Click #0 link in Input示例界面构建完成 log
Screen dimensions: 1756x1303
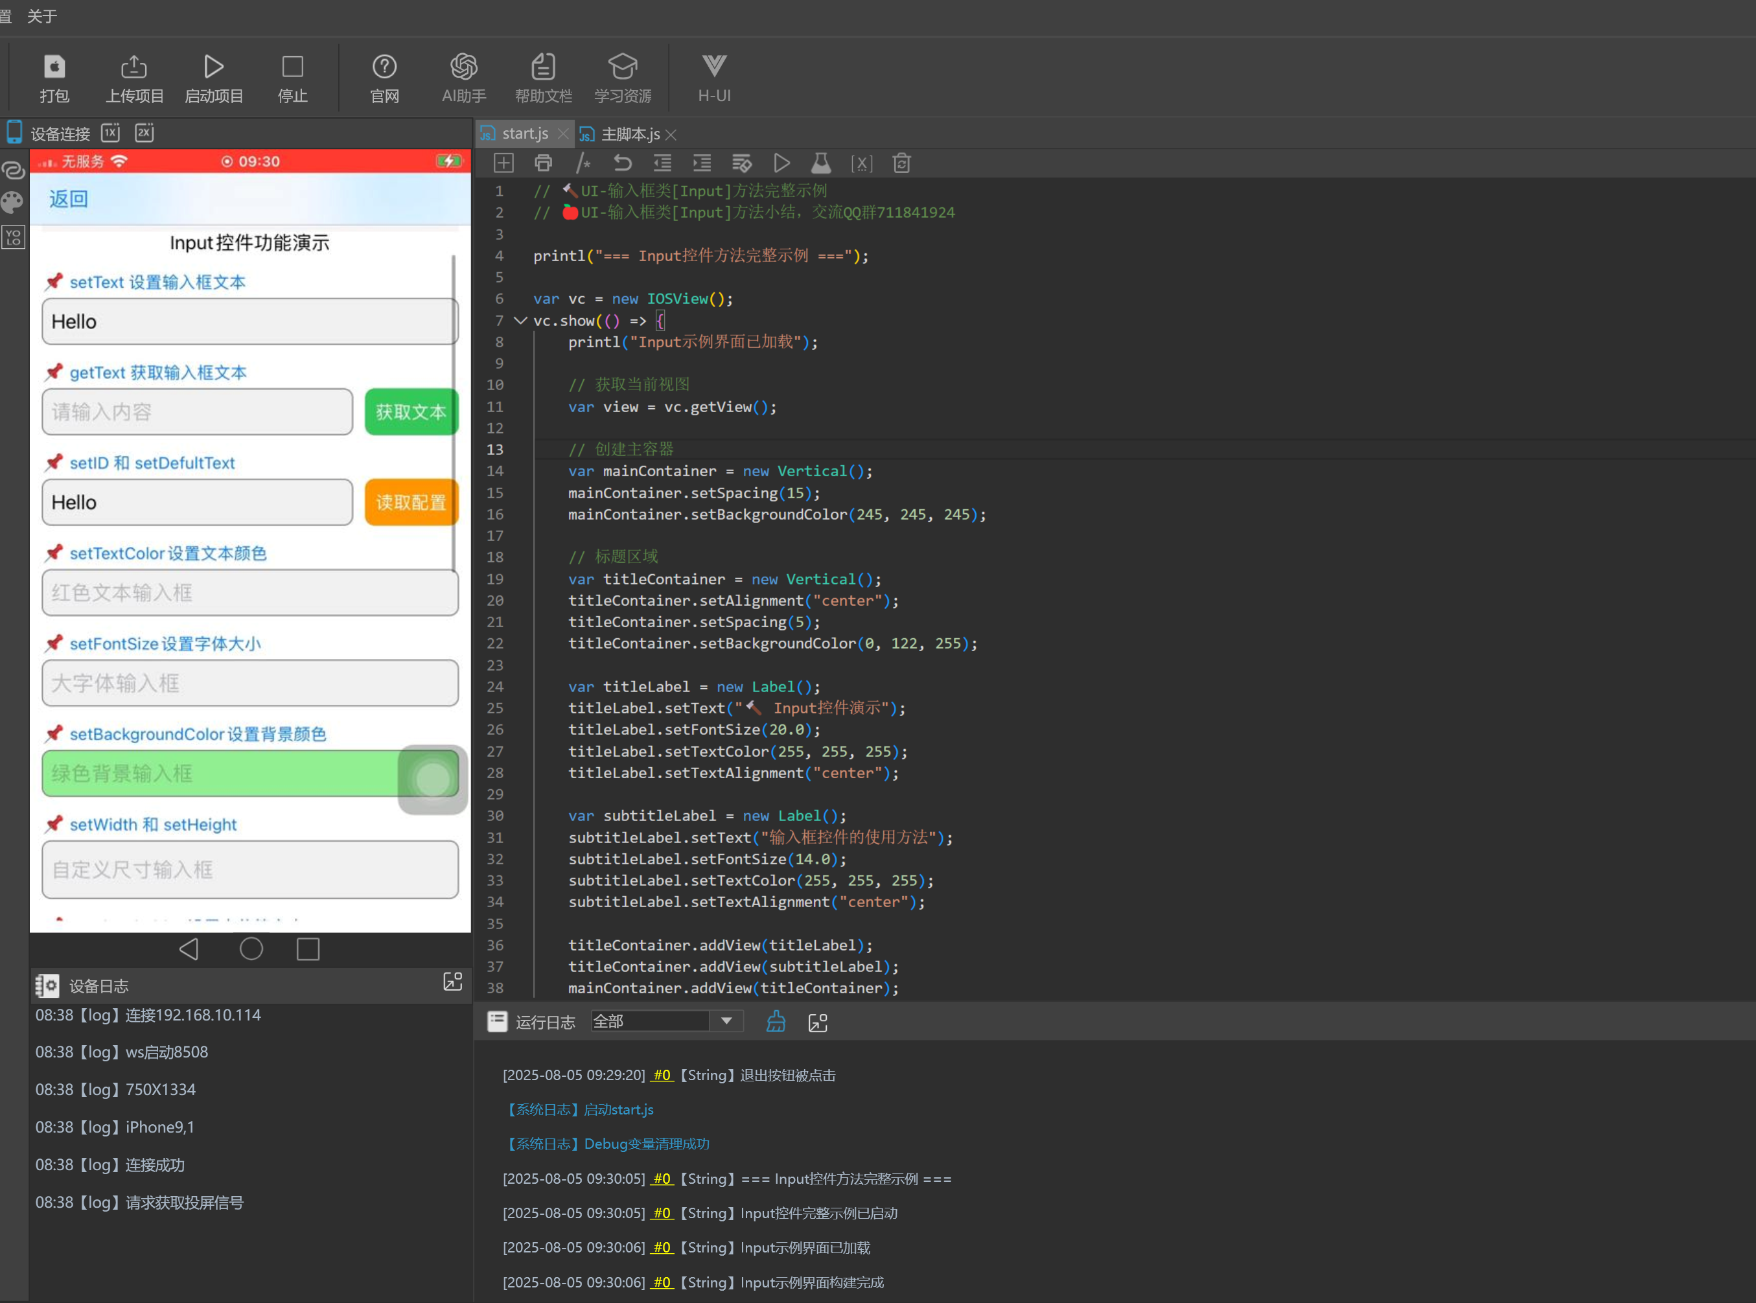coord(662,1282)
